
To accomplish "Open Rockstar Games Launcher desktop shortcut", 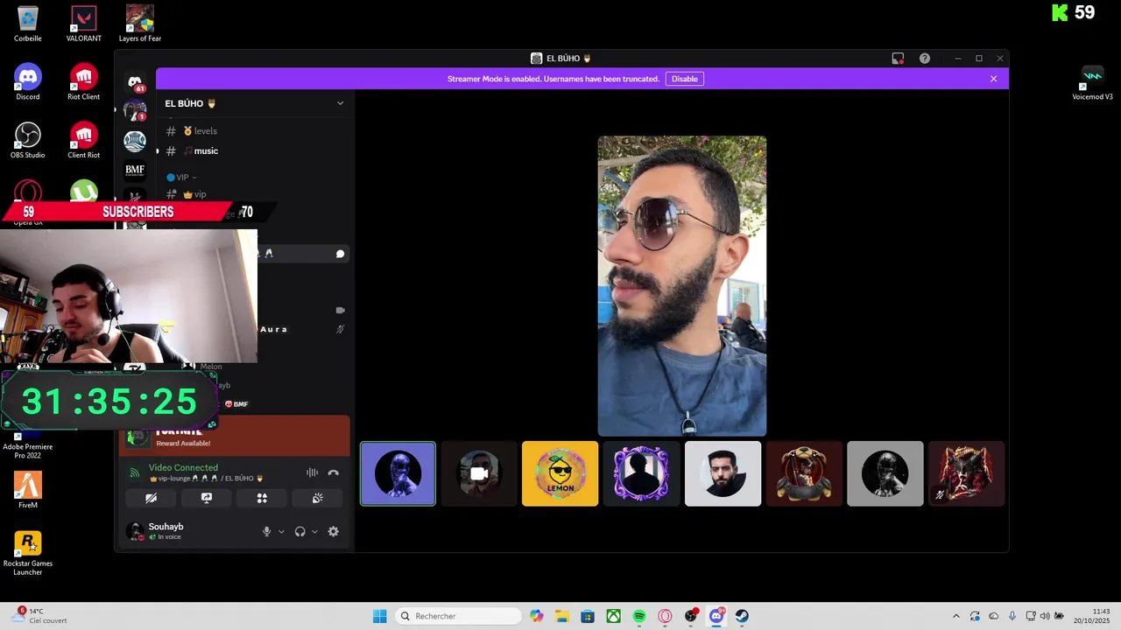I will [28, 553].
